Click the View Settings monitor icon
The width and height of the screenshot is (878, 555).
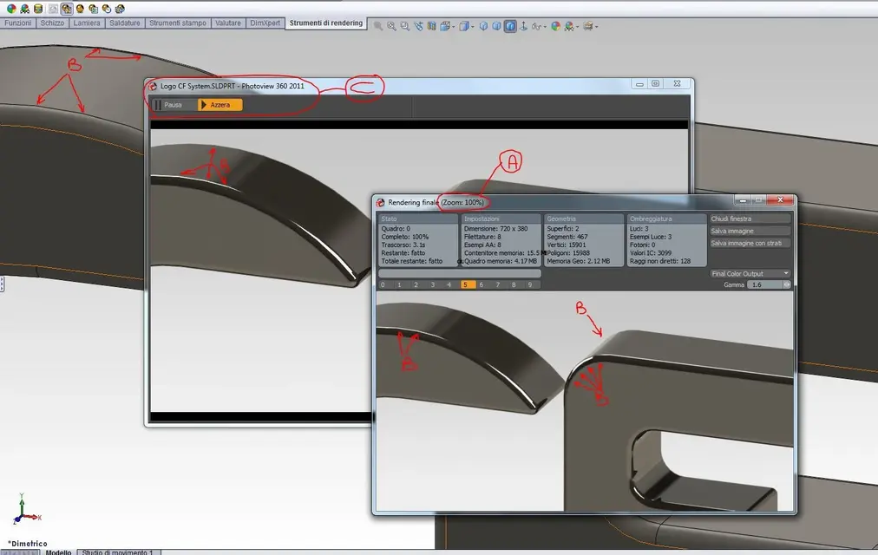click(586, 26)
